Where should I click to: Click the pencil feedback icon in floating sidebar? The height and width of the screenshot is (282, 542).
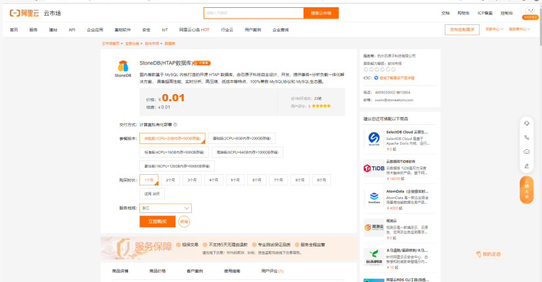(526, 166)
